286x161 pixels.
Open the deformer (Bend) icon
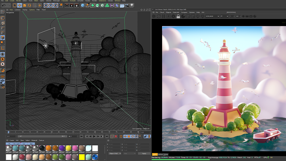[x=117, y=6]
